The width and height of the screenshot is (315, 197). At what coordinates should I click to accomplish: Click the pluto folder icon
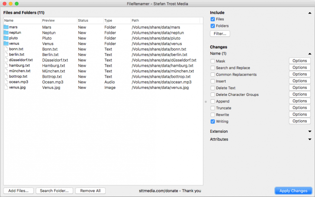[x=6, y=38]
